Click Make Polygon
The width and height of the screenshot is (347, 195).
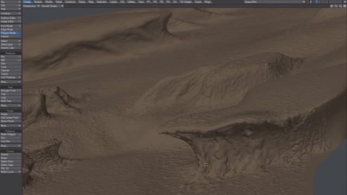click(11, 134)
